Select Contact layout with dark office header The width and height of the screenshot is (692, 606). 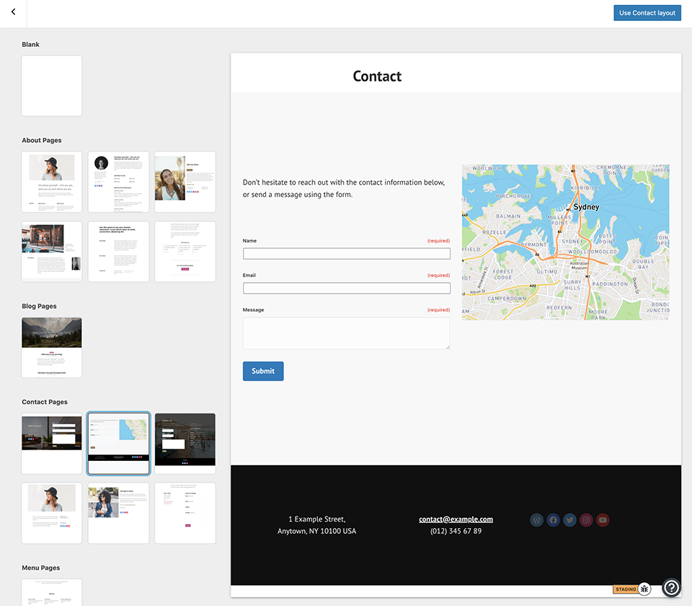52,444
